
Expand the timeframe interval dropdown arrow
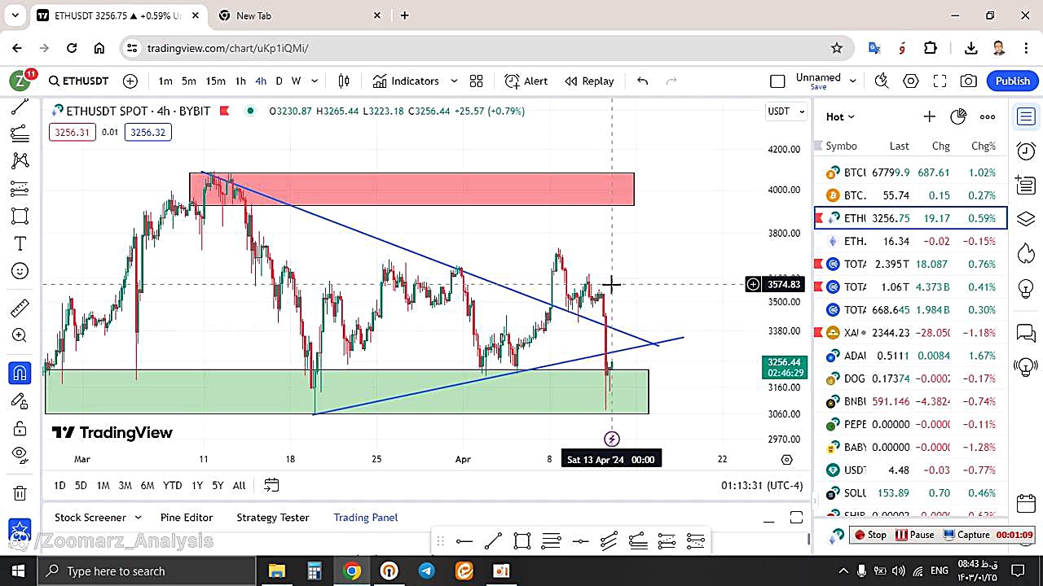[315, 81]
